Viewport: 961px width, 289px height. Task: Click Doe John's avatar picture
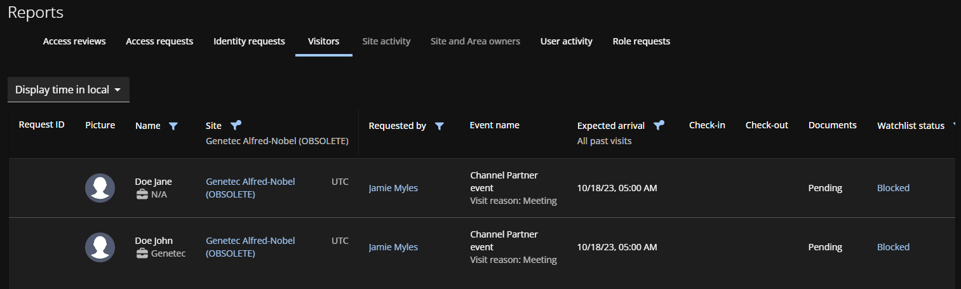[x=100, y=247]
